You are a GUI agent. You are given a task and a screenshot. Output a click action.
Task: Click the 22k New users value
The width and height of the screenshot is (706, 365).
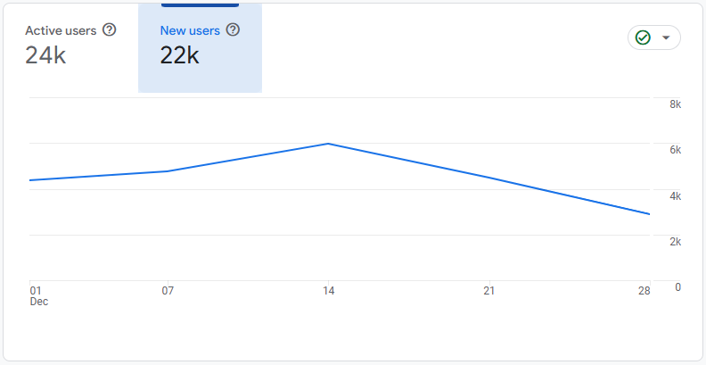pyautogui.click(x=180, y=55)
